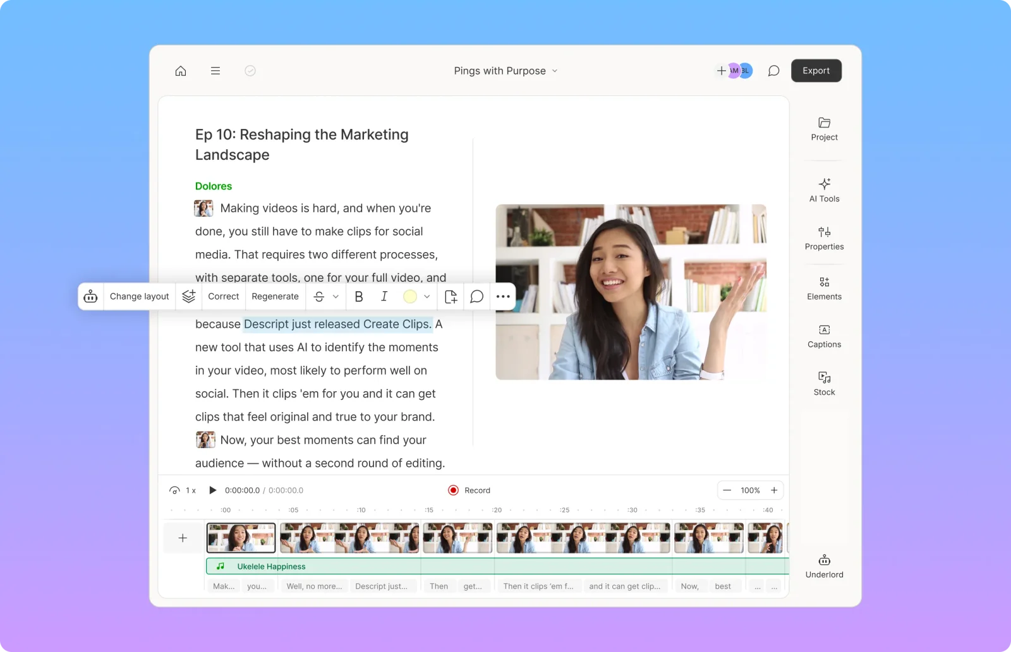The image size is (1011, 652).
Task: Open the Project panel
Action: click(x=824, y=128)
